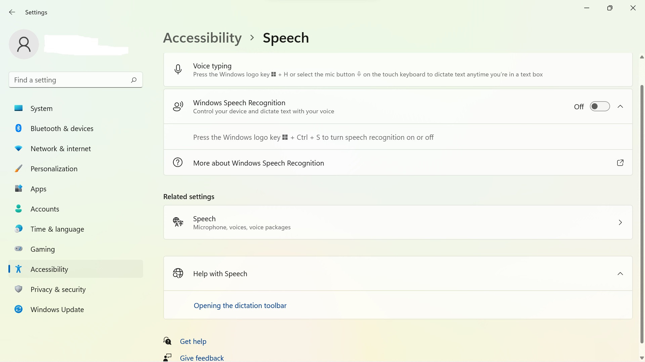This screenshot has width=645, height=362.
Task: Go to Accounts settings
Action: click(x=76, y=209)
